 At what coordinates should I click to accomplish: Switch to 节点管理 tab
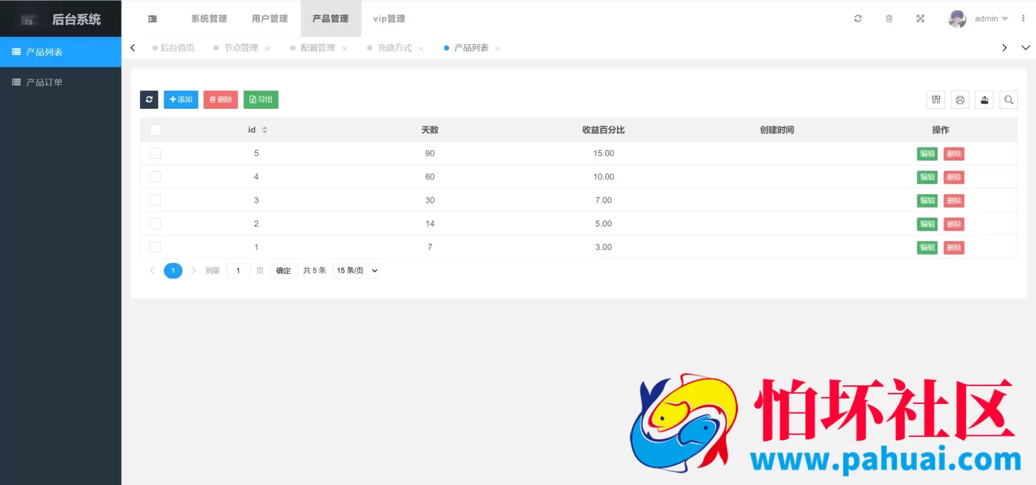pos(241,48)
